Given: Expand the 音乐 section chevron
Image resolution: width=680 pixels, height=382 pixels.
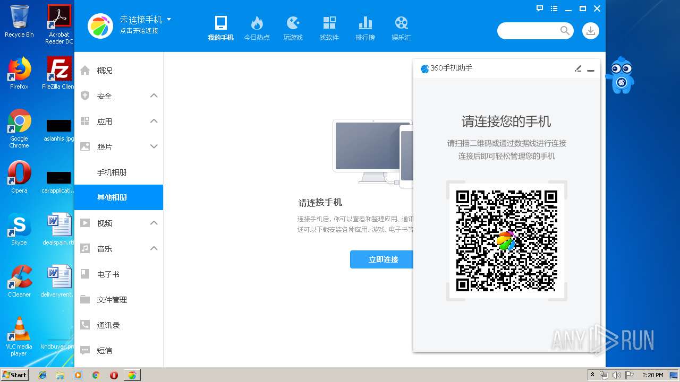Looking at the screenshot, I should point(154,248).
